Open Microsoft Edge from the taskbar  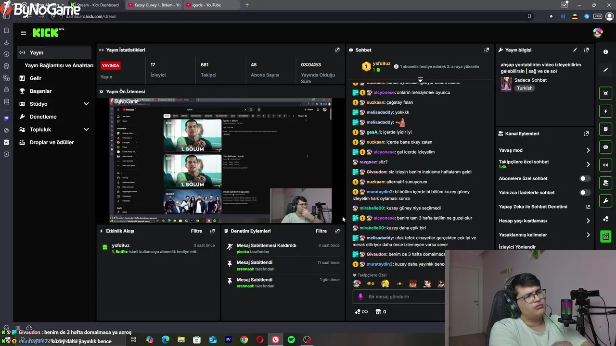(166, 340)
